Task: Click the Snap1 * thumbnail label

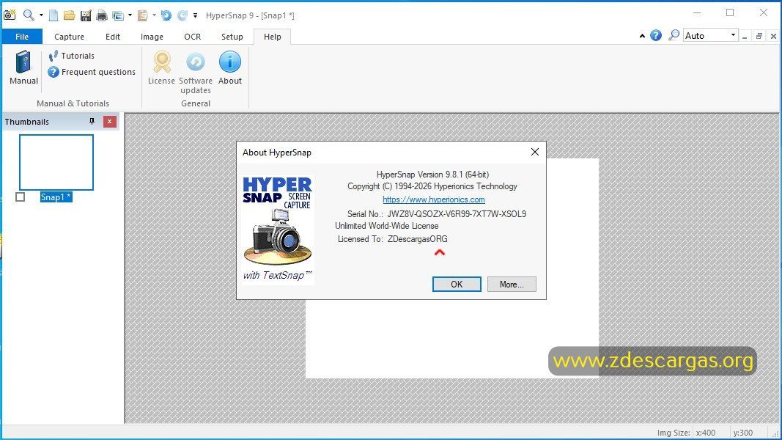Action: 56,197
